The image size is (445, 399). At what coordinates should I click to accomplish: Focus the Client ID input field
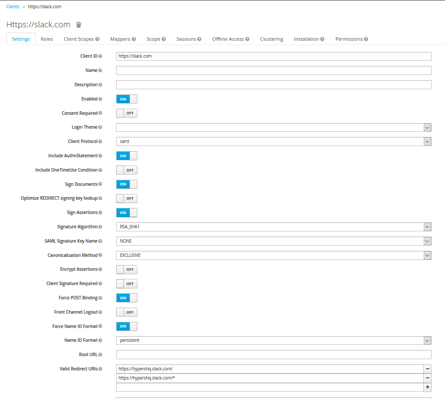coord(273,56)
